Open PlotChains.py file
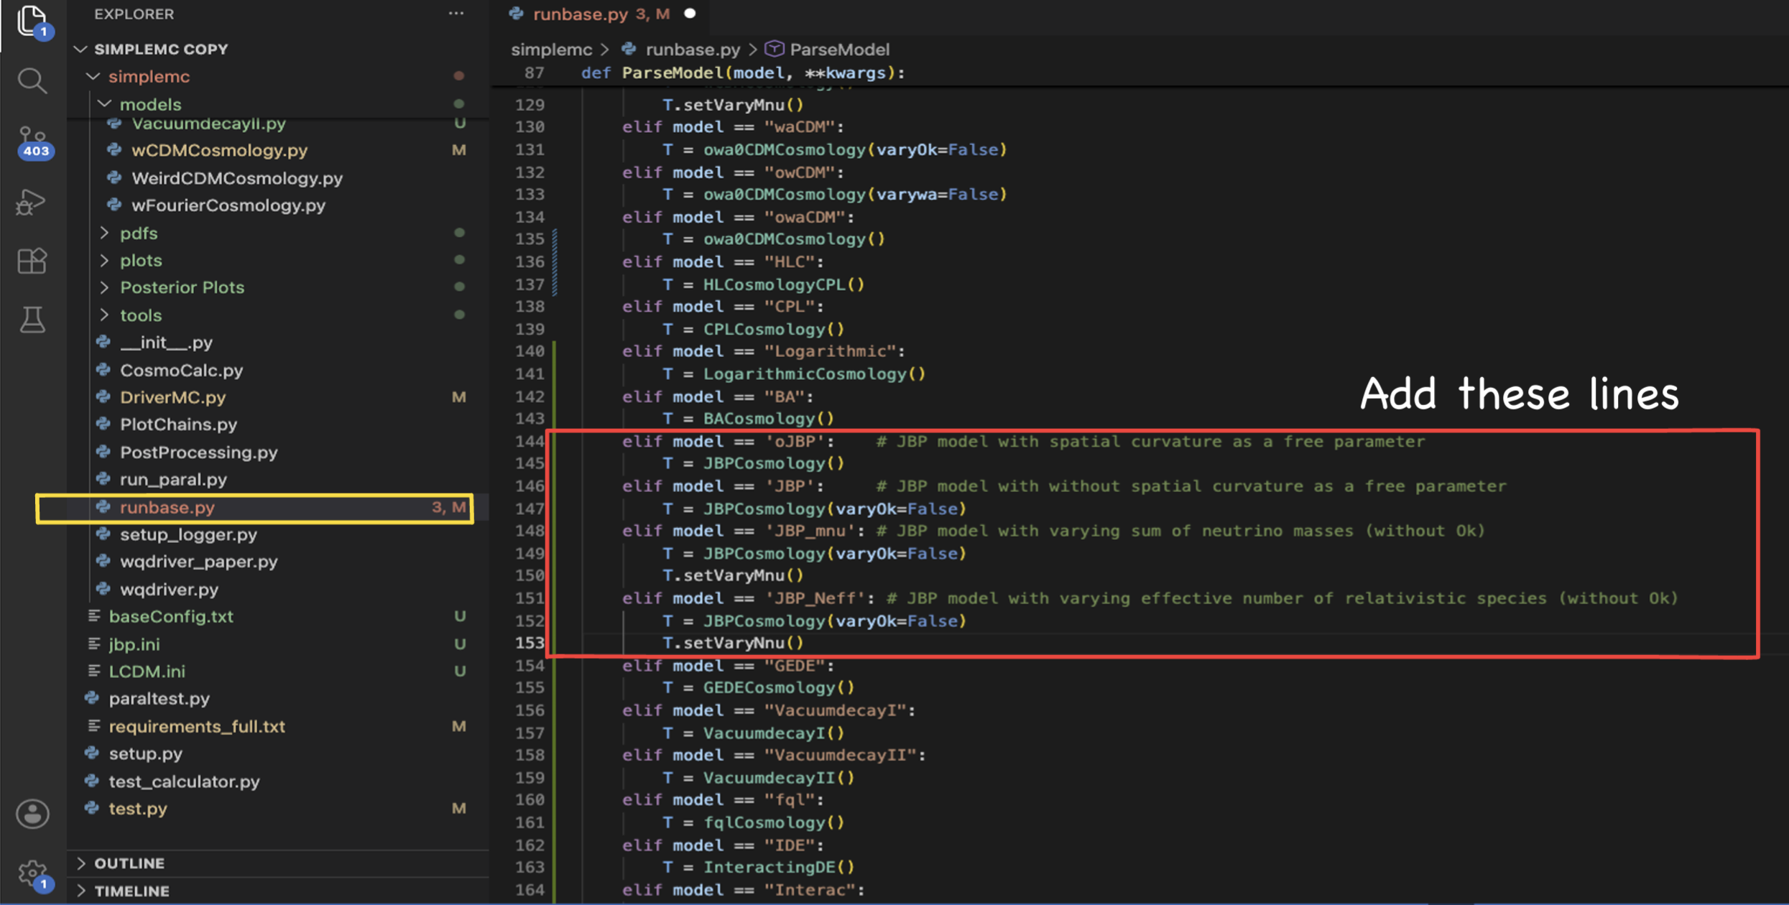 coord(178,424)
